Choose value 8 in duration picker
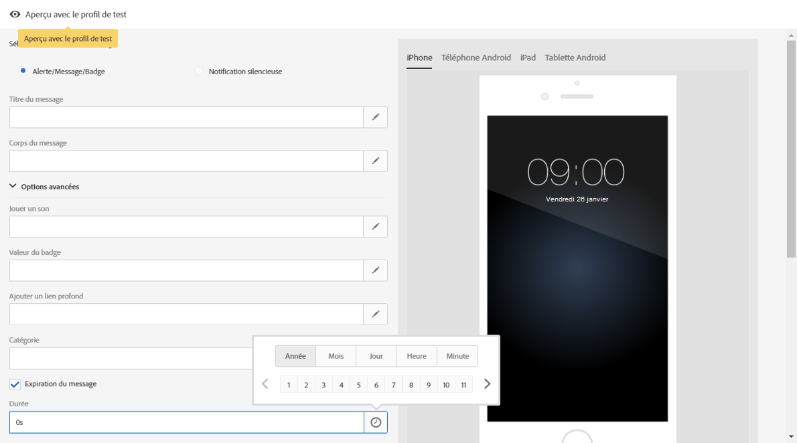797x443 pixels. click(411, 385)
